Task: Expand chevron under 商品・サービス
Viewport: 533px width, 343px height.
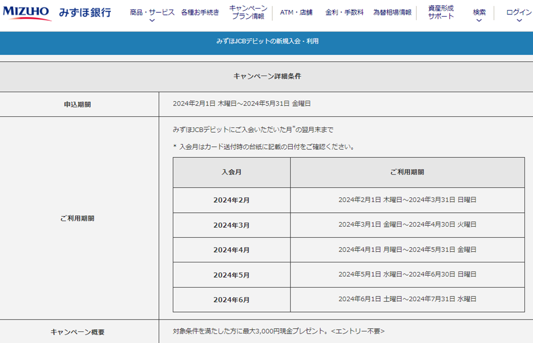Action: 152,21
